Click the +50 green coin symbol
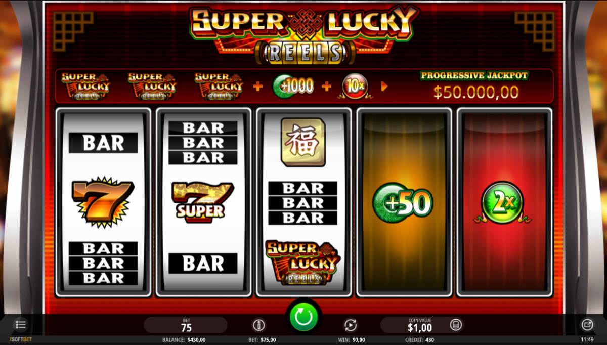607x345 pixels. point(403,203)
